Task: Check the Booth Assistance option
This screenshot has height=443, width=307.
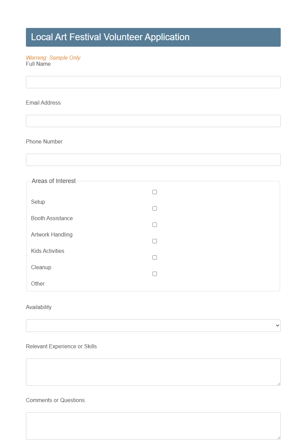Action: click(x=155, y=208)
